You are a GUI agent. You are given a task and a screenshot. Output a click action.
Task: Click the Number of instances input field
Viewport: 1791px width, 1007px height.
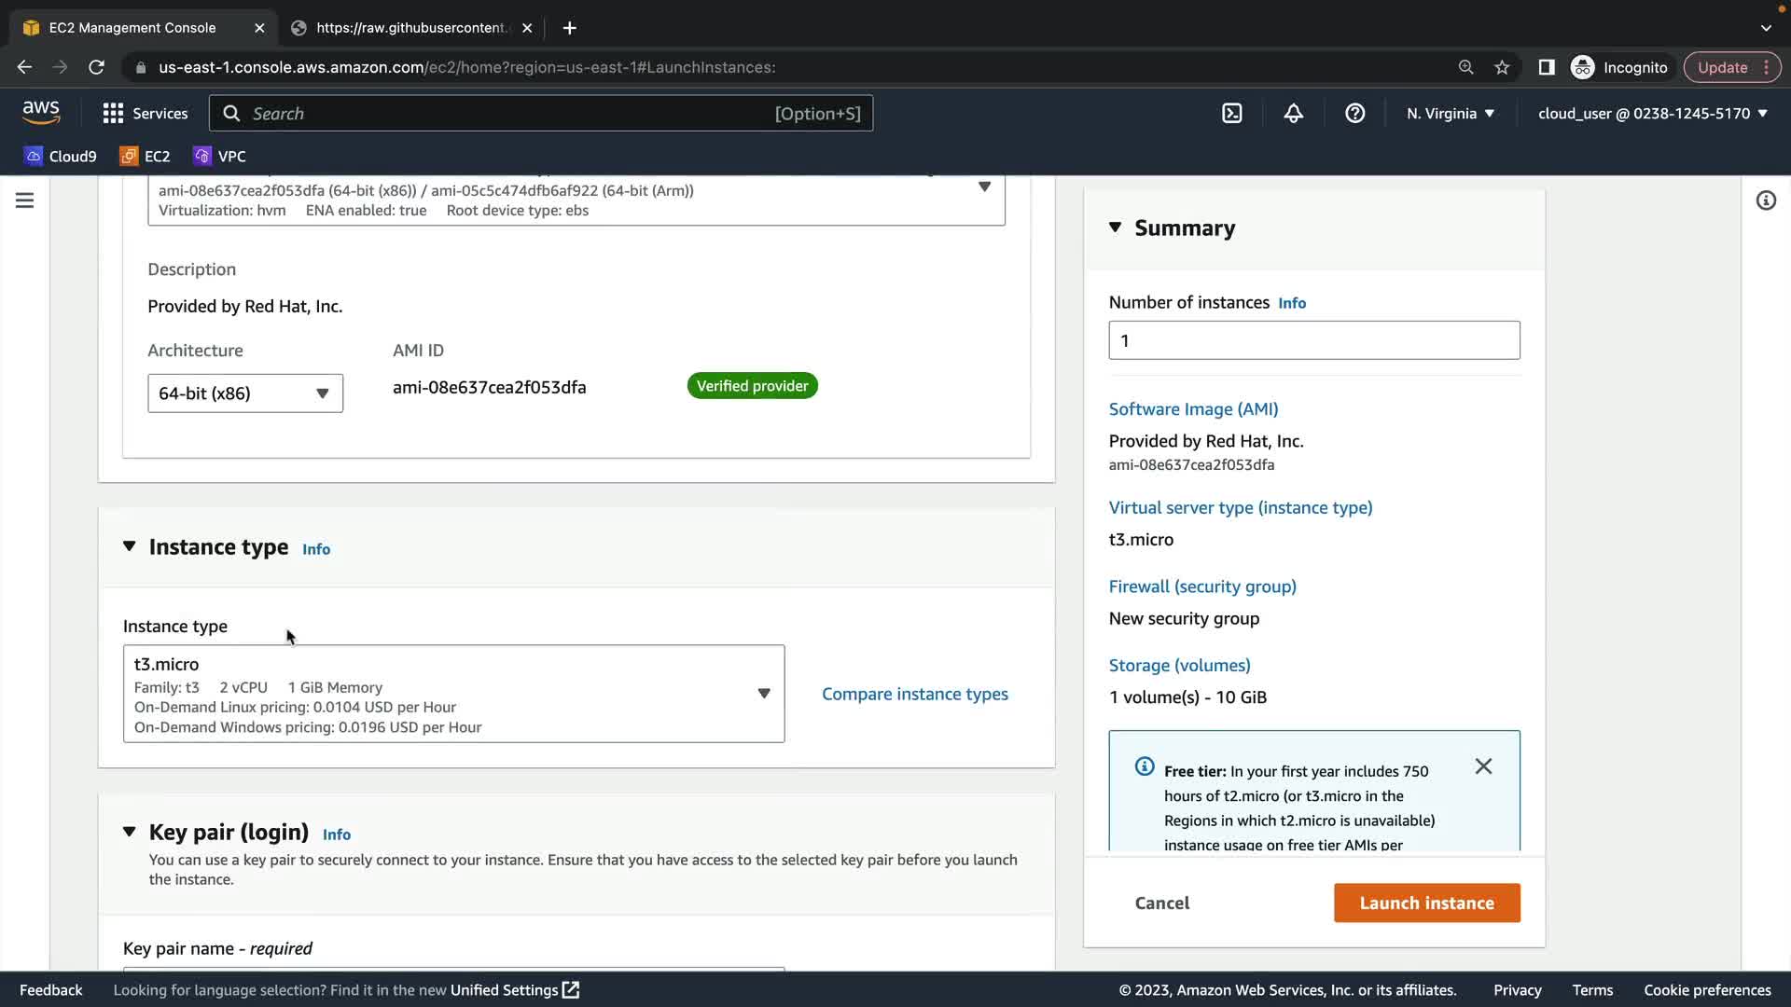tap(1313, 340)
